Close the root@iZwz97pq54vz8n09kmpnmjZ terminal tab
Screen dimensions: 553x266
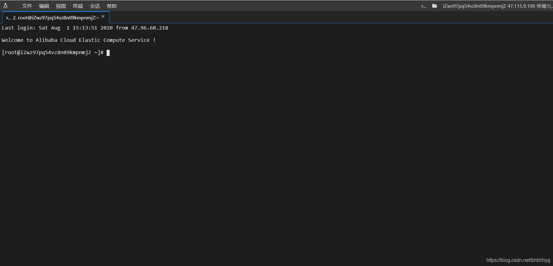click(x=103, y=17)
